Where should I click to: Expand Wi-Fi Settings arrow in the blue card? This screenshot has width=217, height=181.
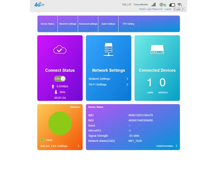[127, 84]
